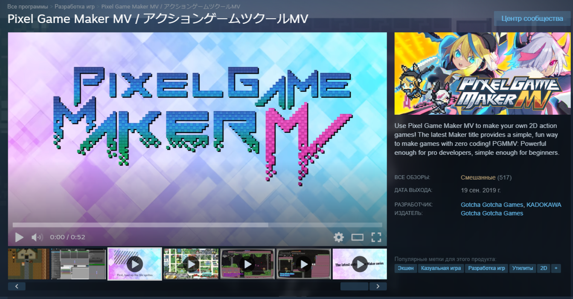This screenshot has width=573, height=299.
Task: Click the (517) review count
Action: tap(504, 177)
